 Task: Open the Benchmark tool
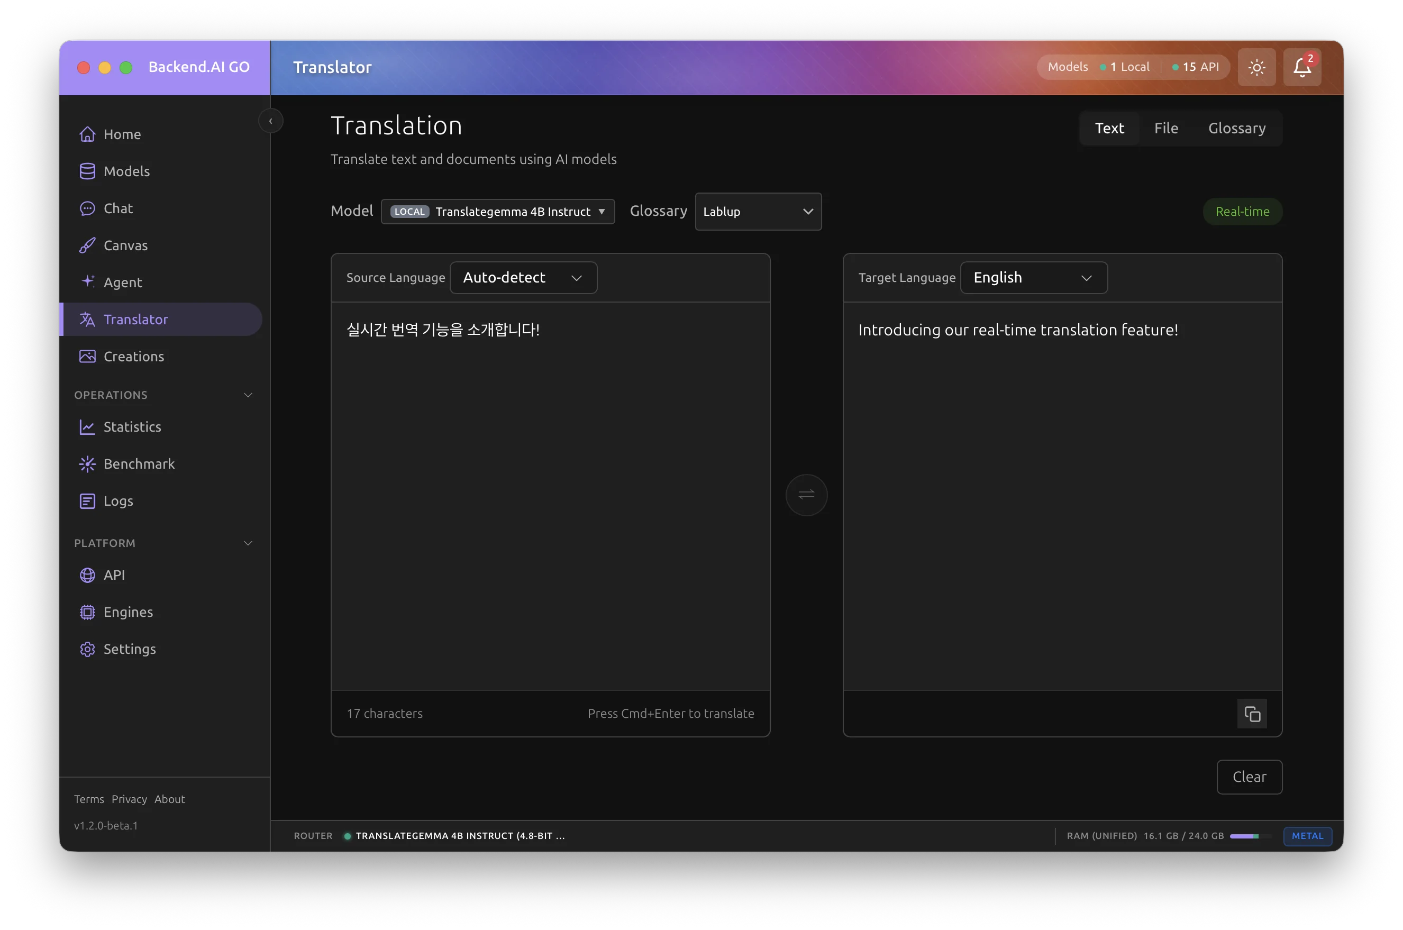139,464
